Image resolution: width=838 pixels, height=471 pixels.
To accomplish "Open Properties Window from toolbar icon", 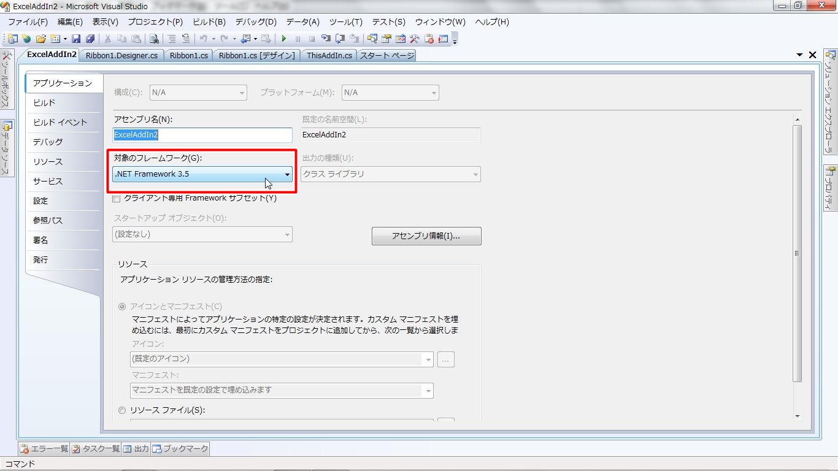I will pos(386,39).
